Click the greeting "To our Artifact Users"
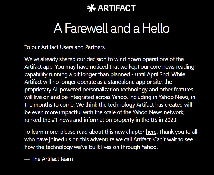This screenshot has width=214, height=175. [x=49, y=47]
